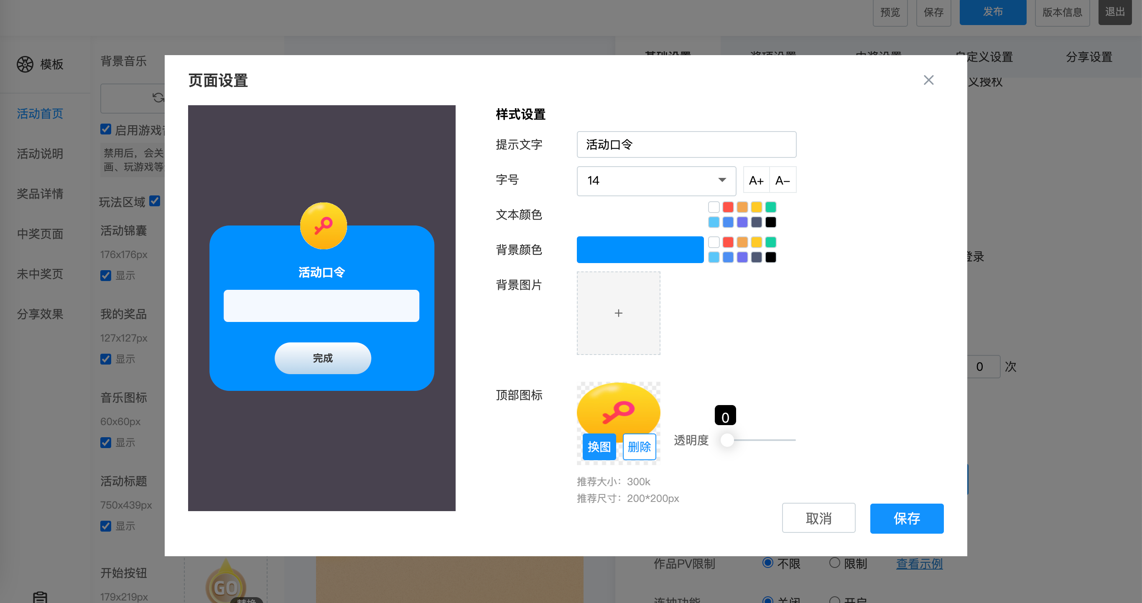
Task: Click the refresh icon in 背景音乐 box
Action: tap(158, 97)
